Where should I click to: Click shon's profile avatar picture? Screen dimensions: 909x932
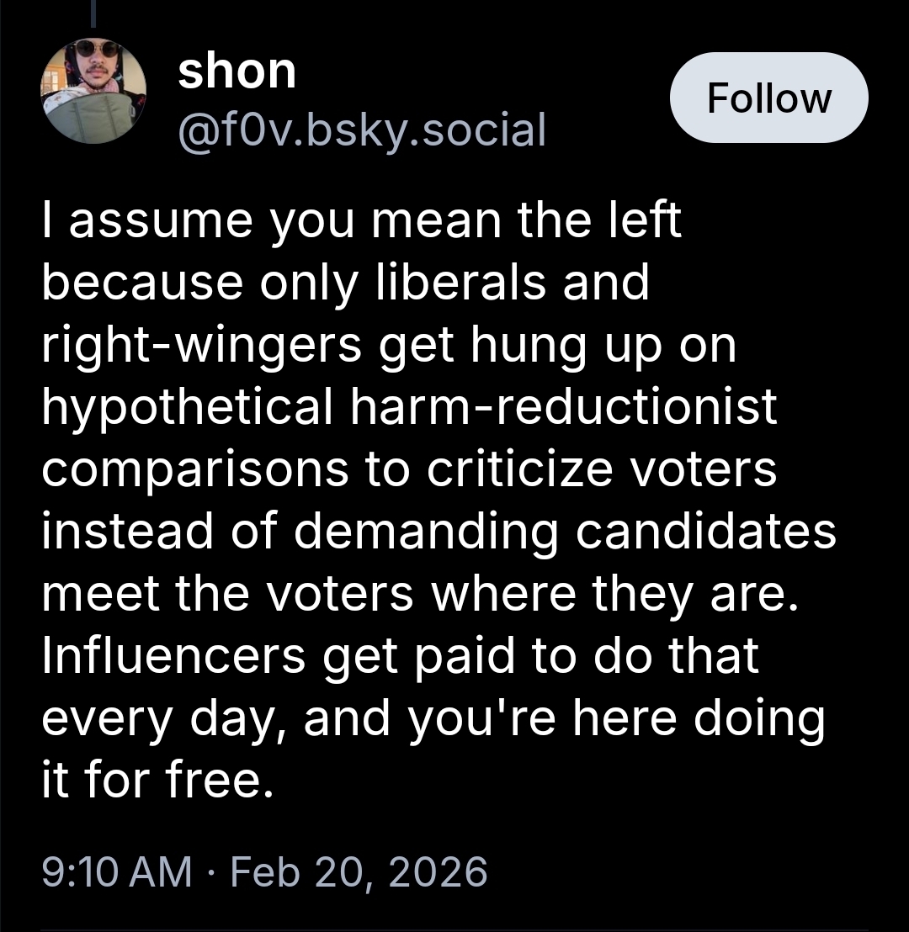93,92
